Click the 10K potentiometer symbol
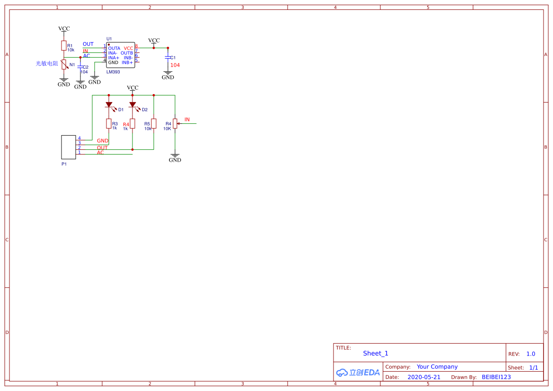This screenshot has height=391, width=553. [x=175, y=124]
